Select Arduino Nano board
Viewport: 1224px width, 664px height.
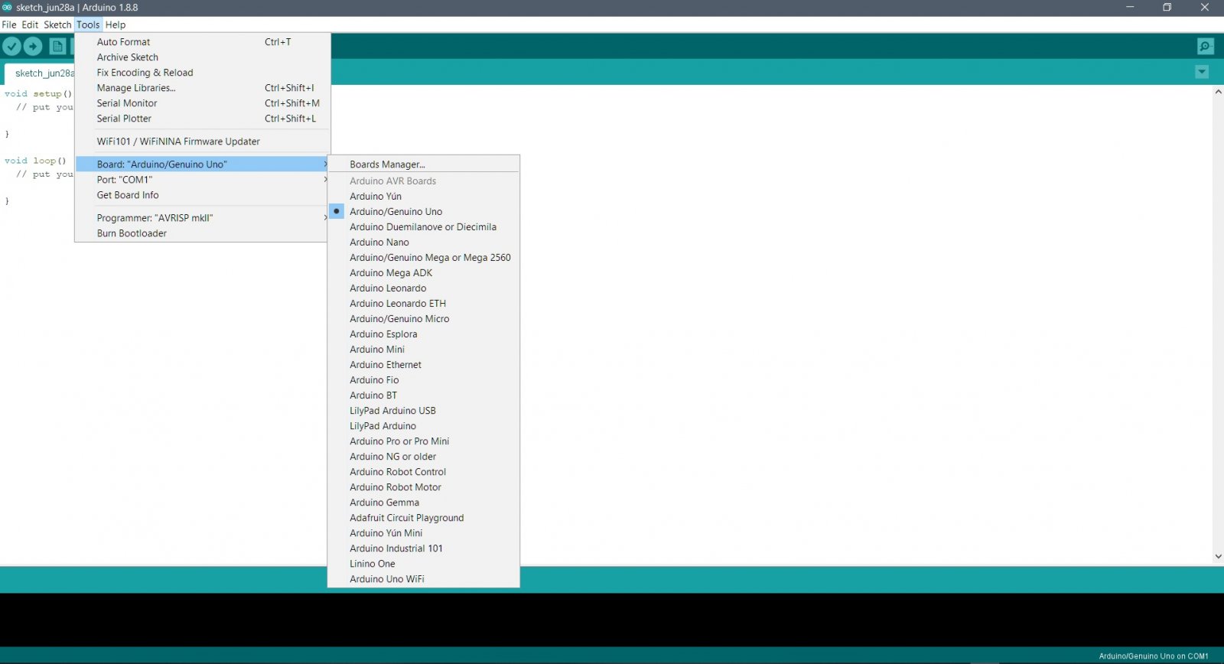pyautogui.click(x=423, y=242)
